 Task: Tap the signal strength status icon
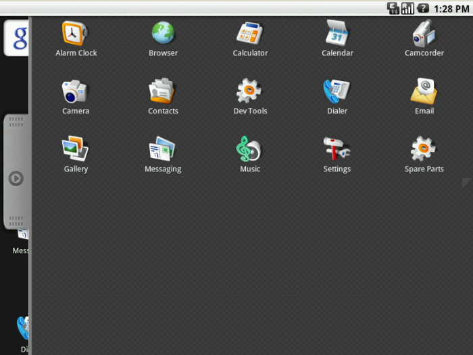407,9
